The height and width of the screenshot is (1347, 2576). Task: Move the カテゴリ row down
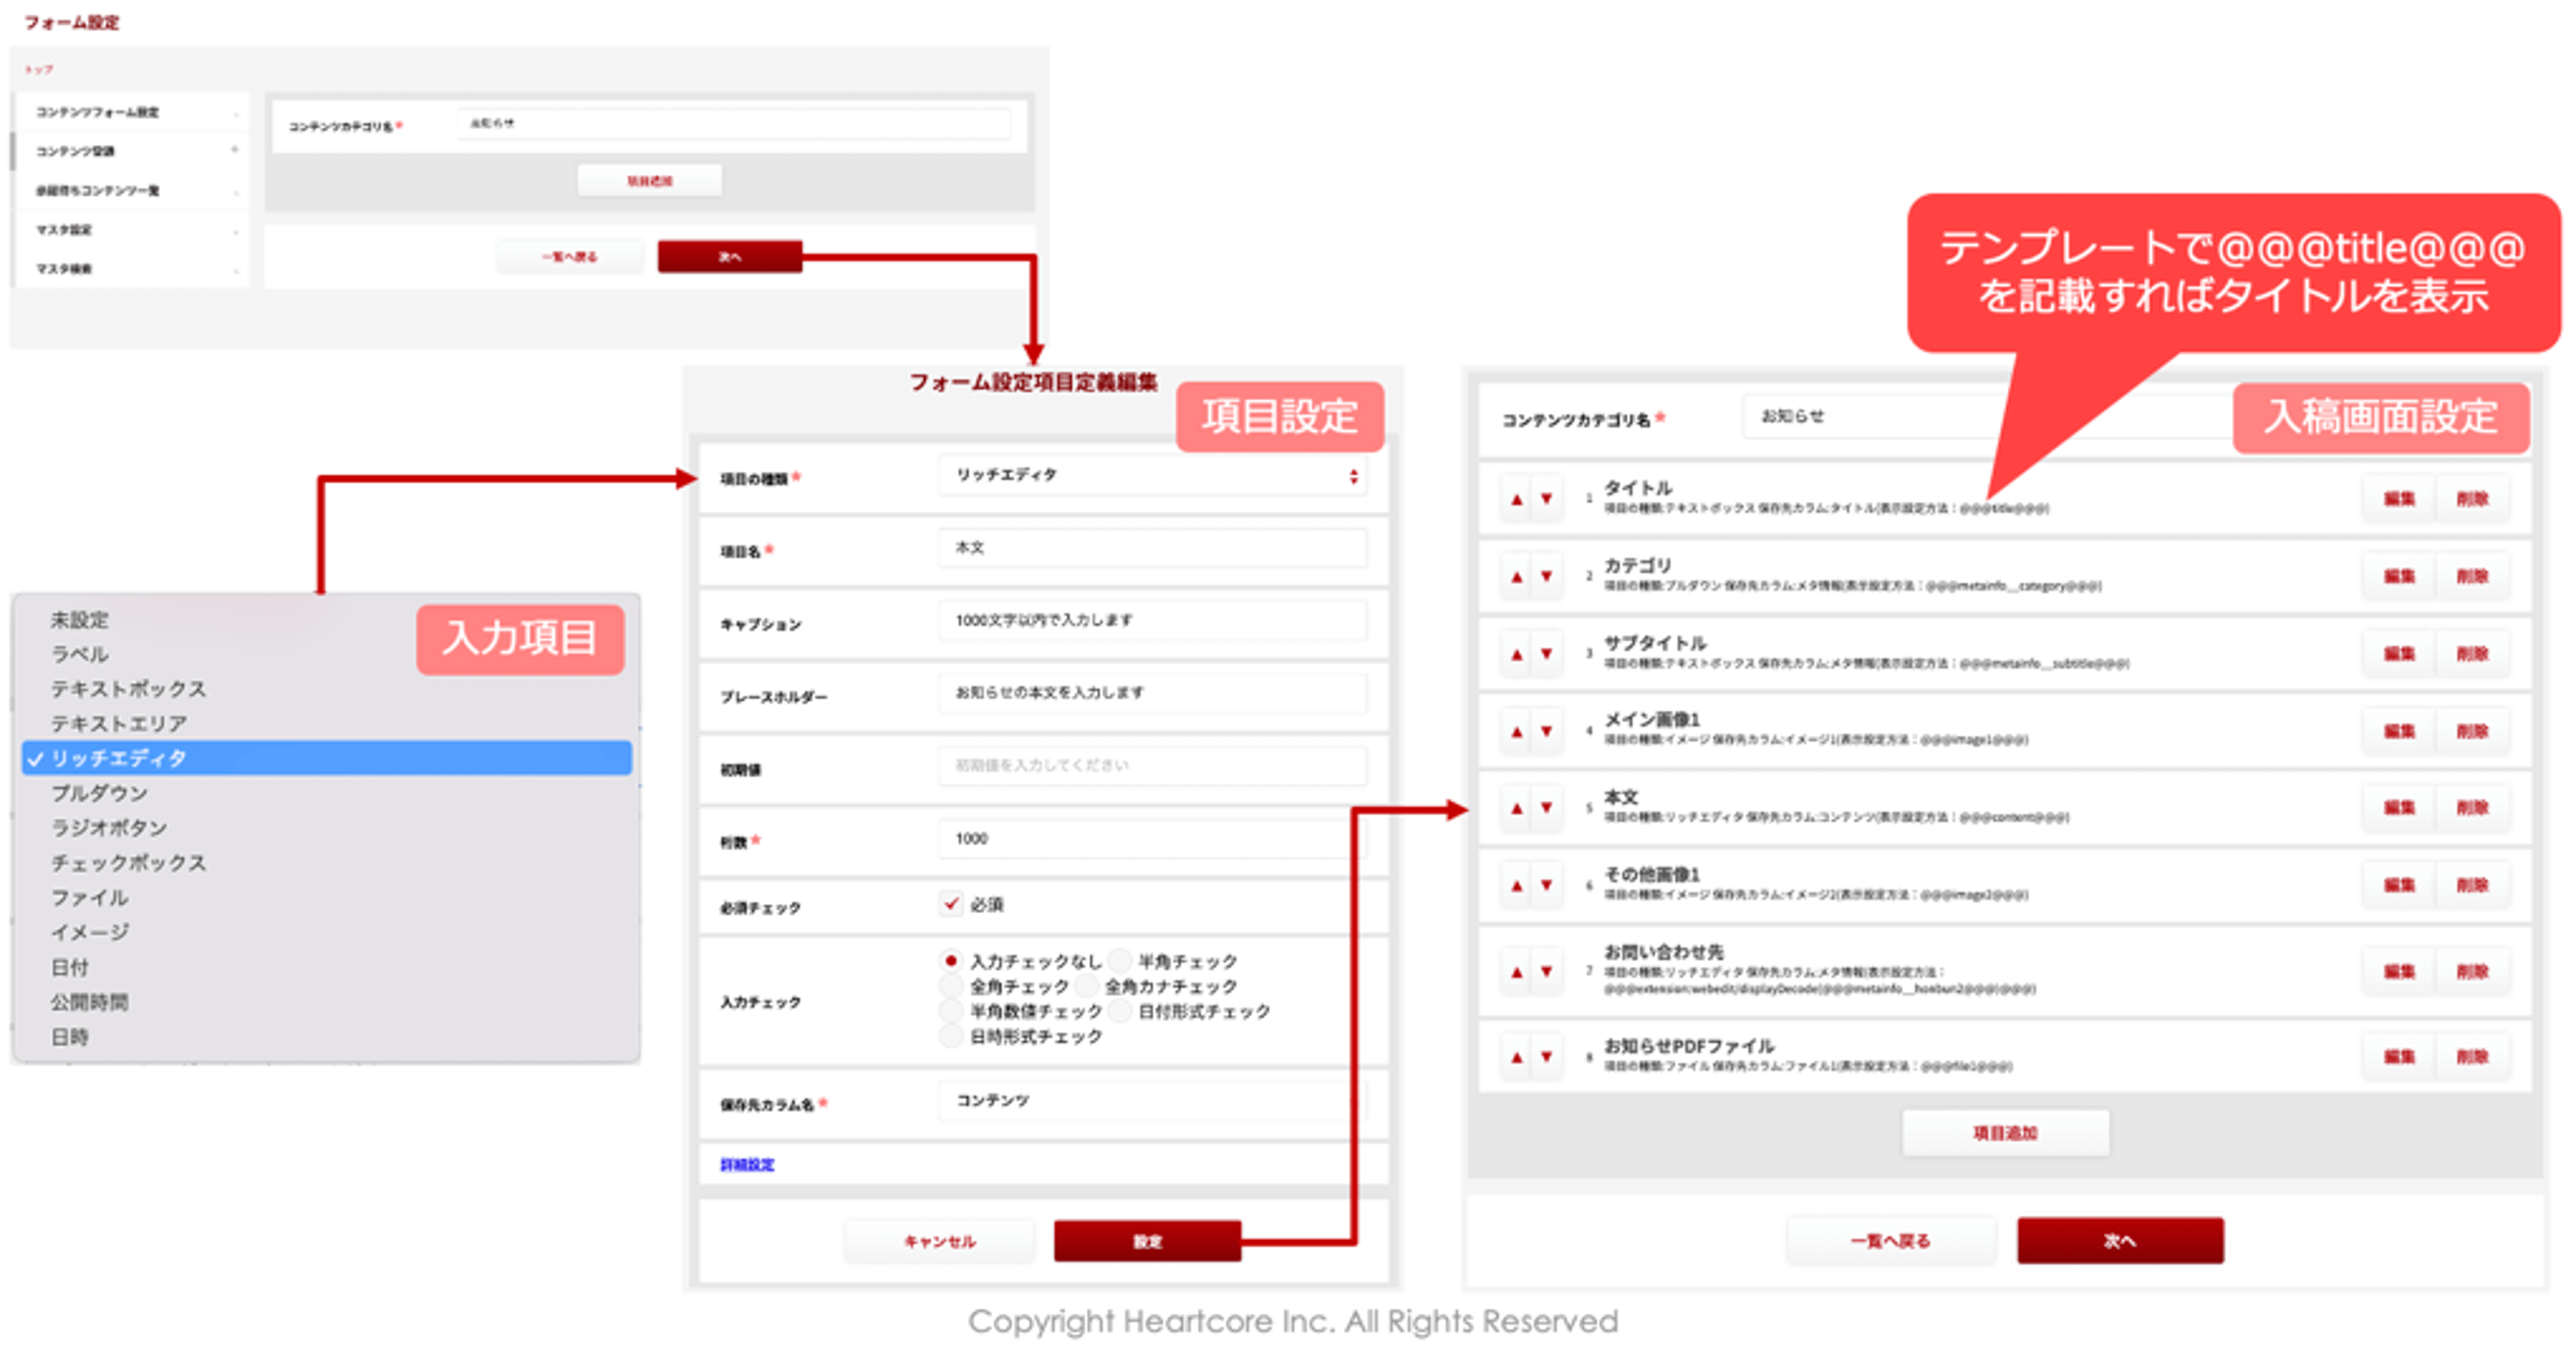(1547, 577)
